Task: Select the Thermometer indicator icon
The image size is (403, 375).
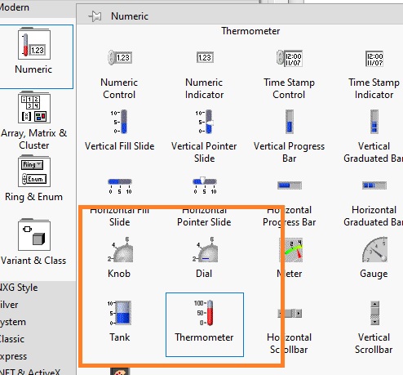Action: pyautogui.click(x=205, y=313)
